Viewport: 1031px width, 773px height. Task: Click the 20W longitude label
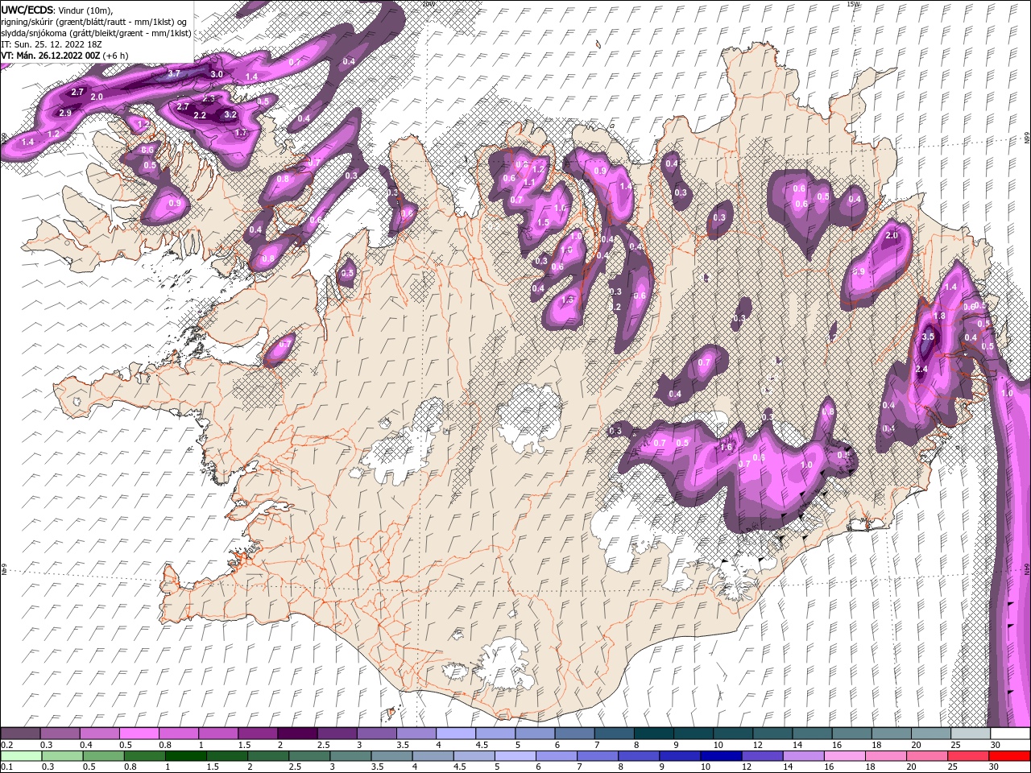pos(428,4)
